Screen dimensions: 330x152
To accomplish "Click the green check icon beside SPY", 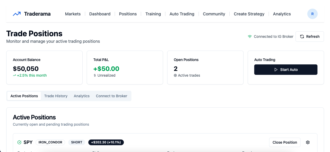I will (19, 142).
